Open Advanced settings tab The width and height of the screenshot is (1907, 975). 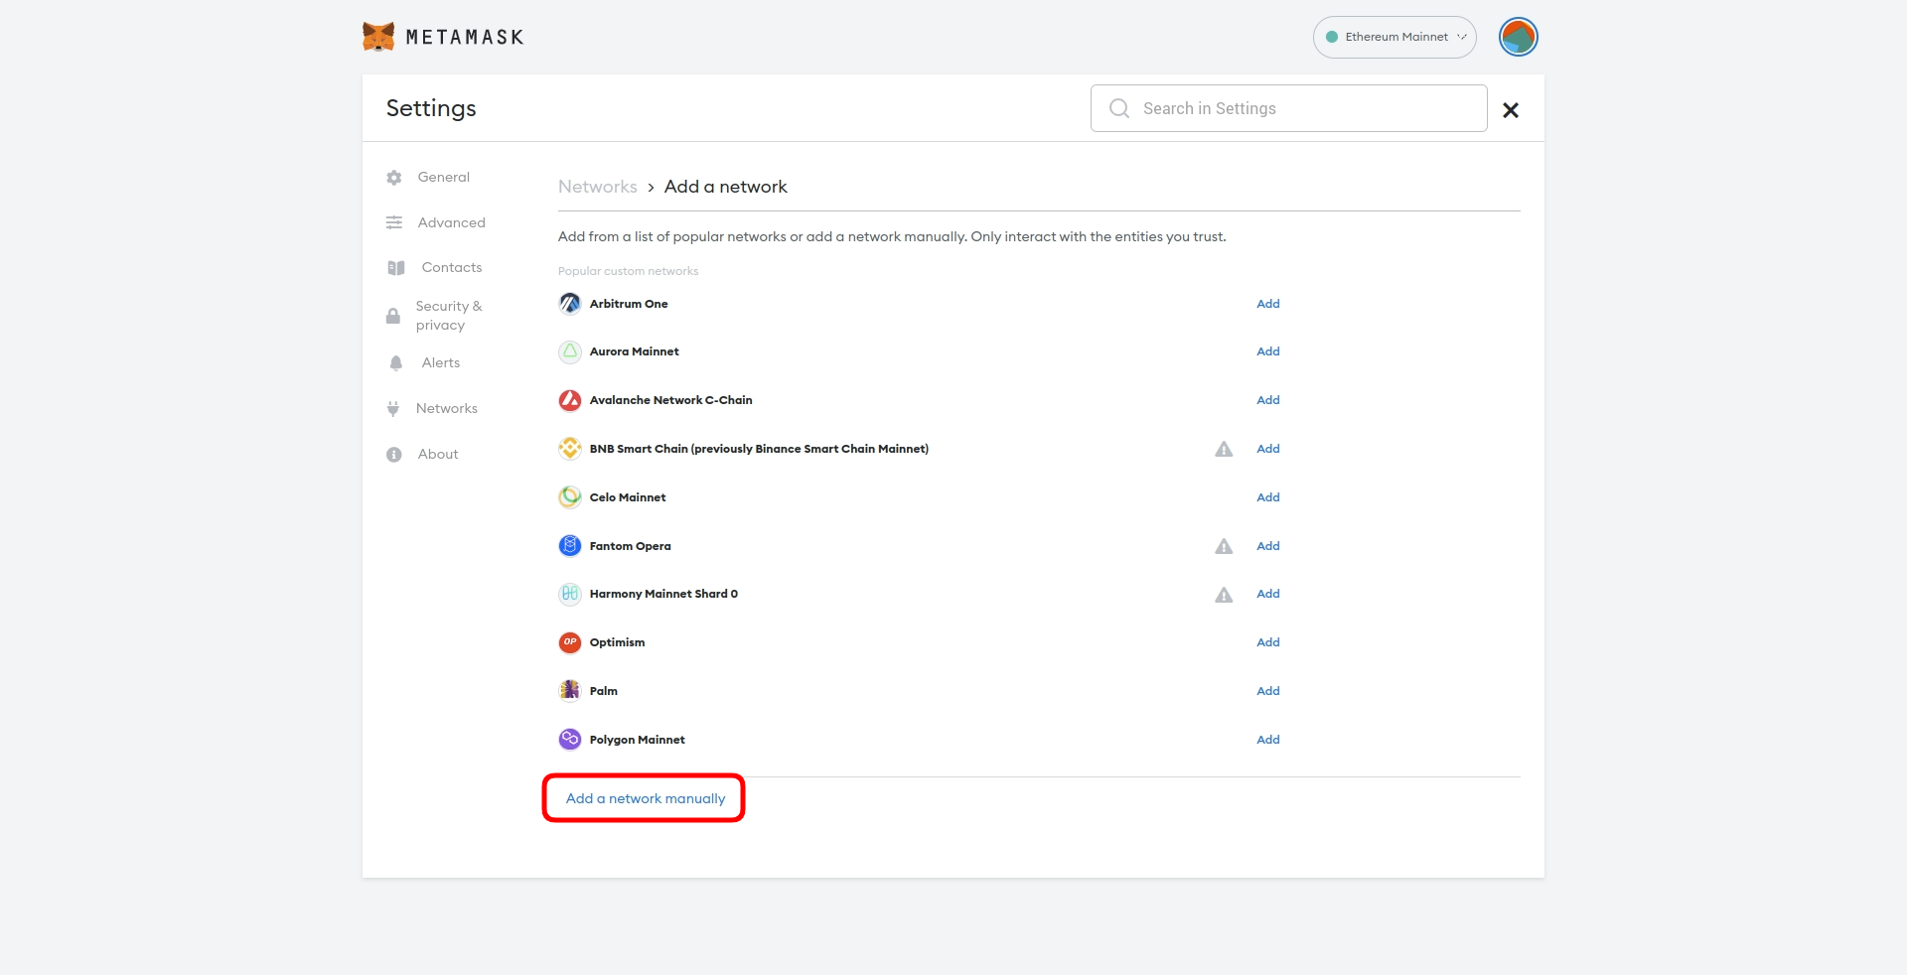tap(452, 222)
